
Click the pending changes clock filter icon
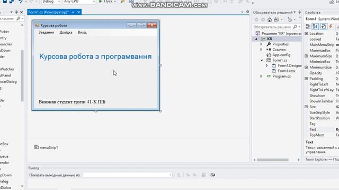[290, 20]
